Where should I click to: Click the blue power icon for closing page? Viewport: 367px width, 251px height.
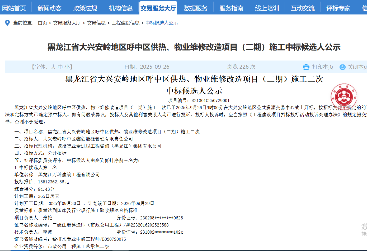(x=342, y=67)
